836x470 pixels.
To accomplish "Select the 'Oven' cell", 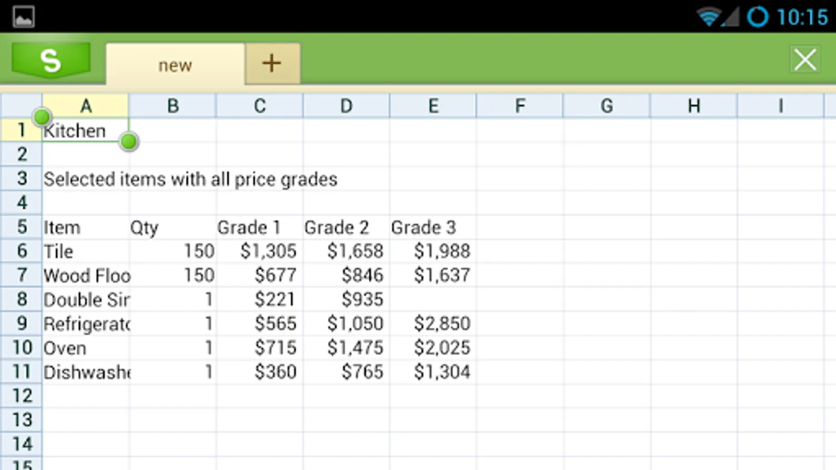I will click(x=86, y=348).
